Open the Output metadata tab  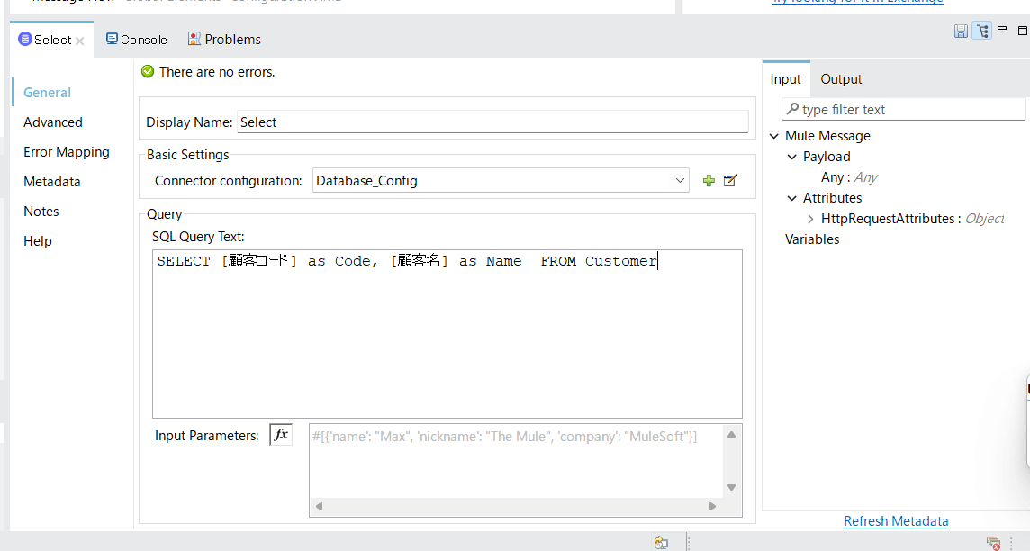tap(841, 79)
